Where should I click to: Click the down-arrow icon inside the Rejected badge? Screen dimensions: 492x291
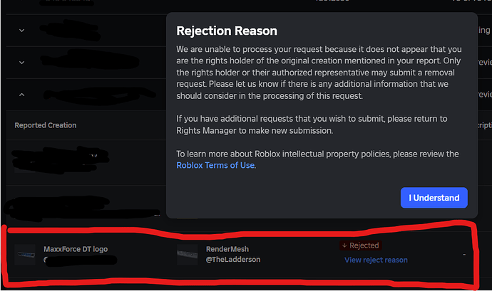click(x=345, y=245)
